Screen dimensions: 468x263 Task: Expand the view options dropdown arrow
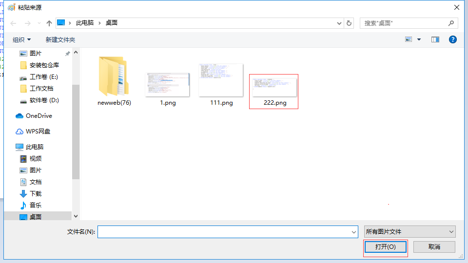(419, 39)
